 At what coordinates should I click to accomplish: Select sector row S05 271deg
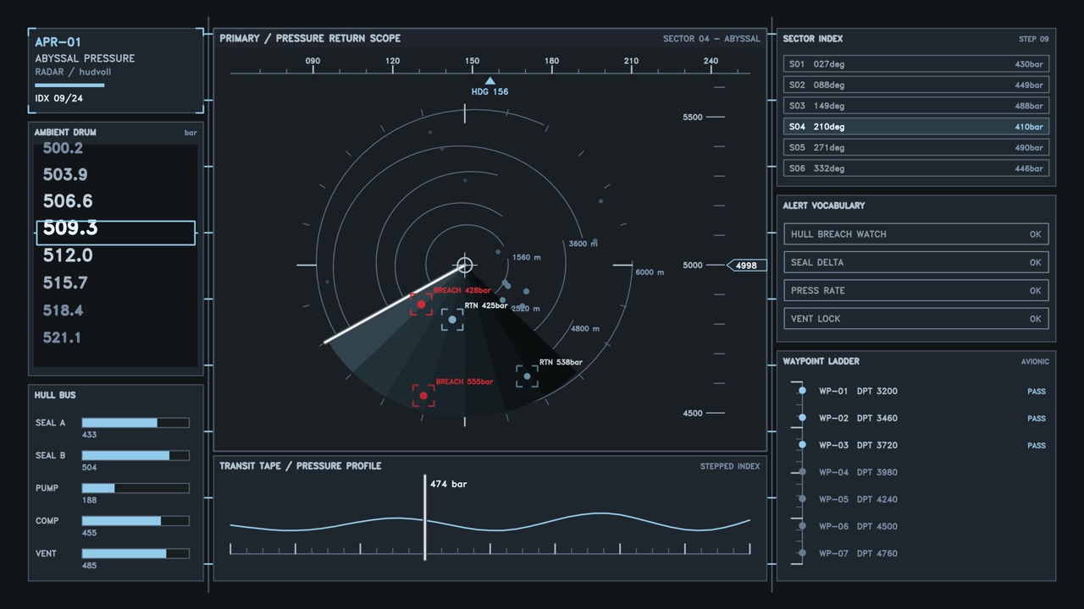pyautogui.click(x=916, y=147)
